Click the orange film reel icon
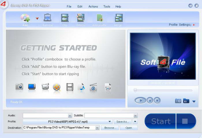This screenshot has height=138, width=202. [57, 87]
